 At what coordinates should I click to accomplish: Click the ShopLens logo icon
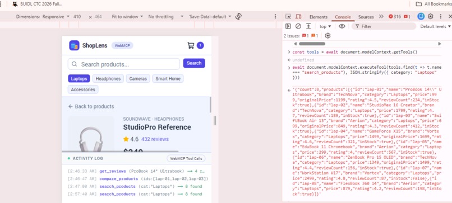74,45
